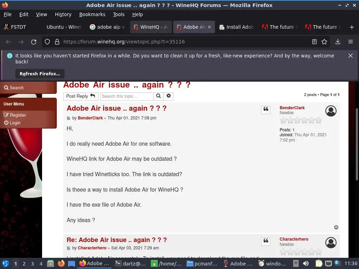Switch to the WineHQ - A tab
Screen dimensions: 359x269
tap(151, 27)
